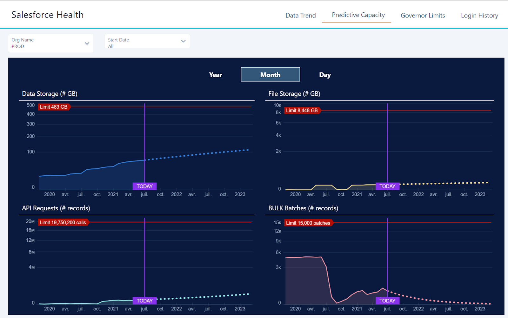Toggle the Month time granularity
This screenshot has width=508, height=318.
pos(271,75)
